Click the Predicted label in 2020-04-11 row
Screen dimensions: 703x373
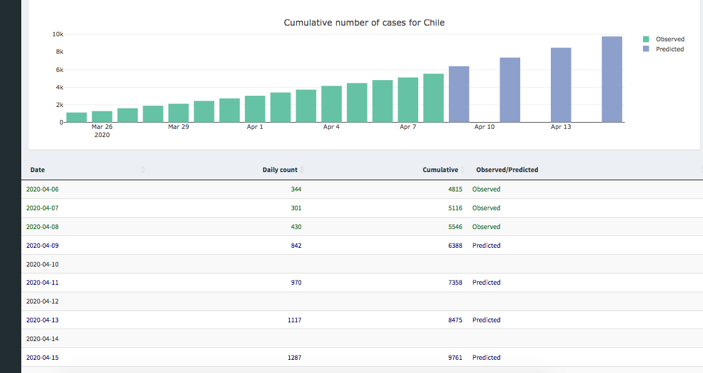[x=486, y=283]
